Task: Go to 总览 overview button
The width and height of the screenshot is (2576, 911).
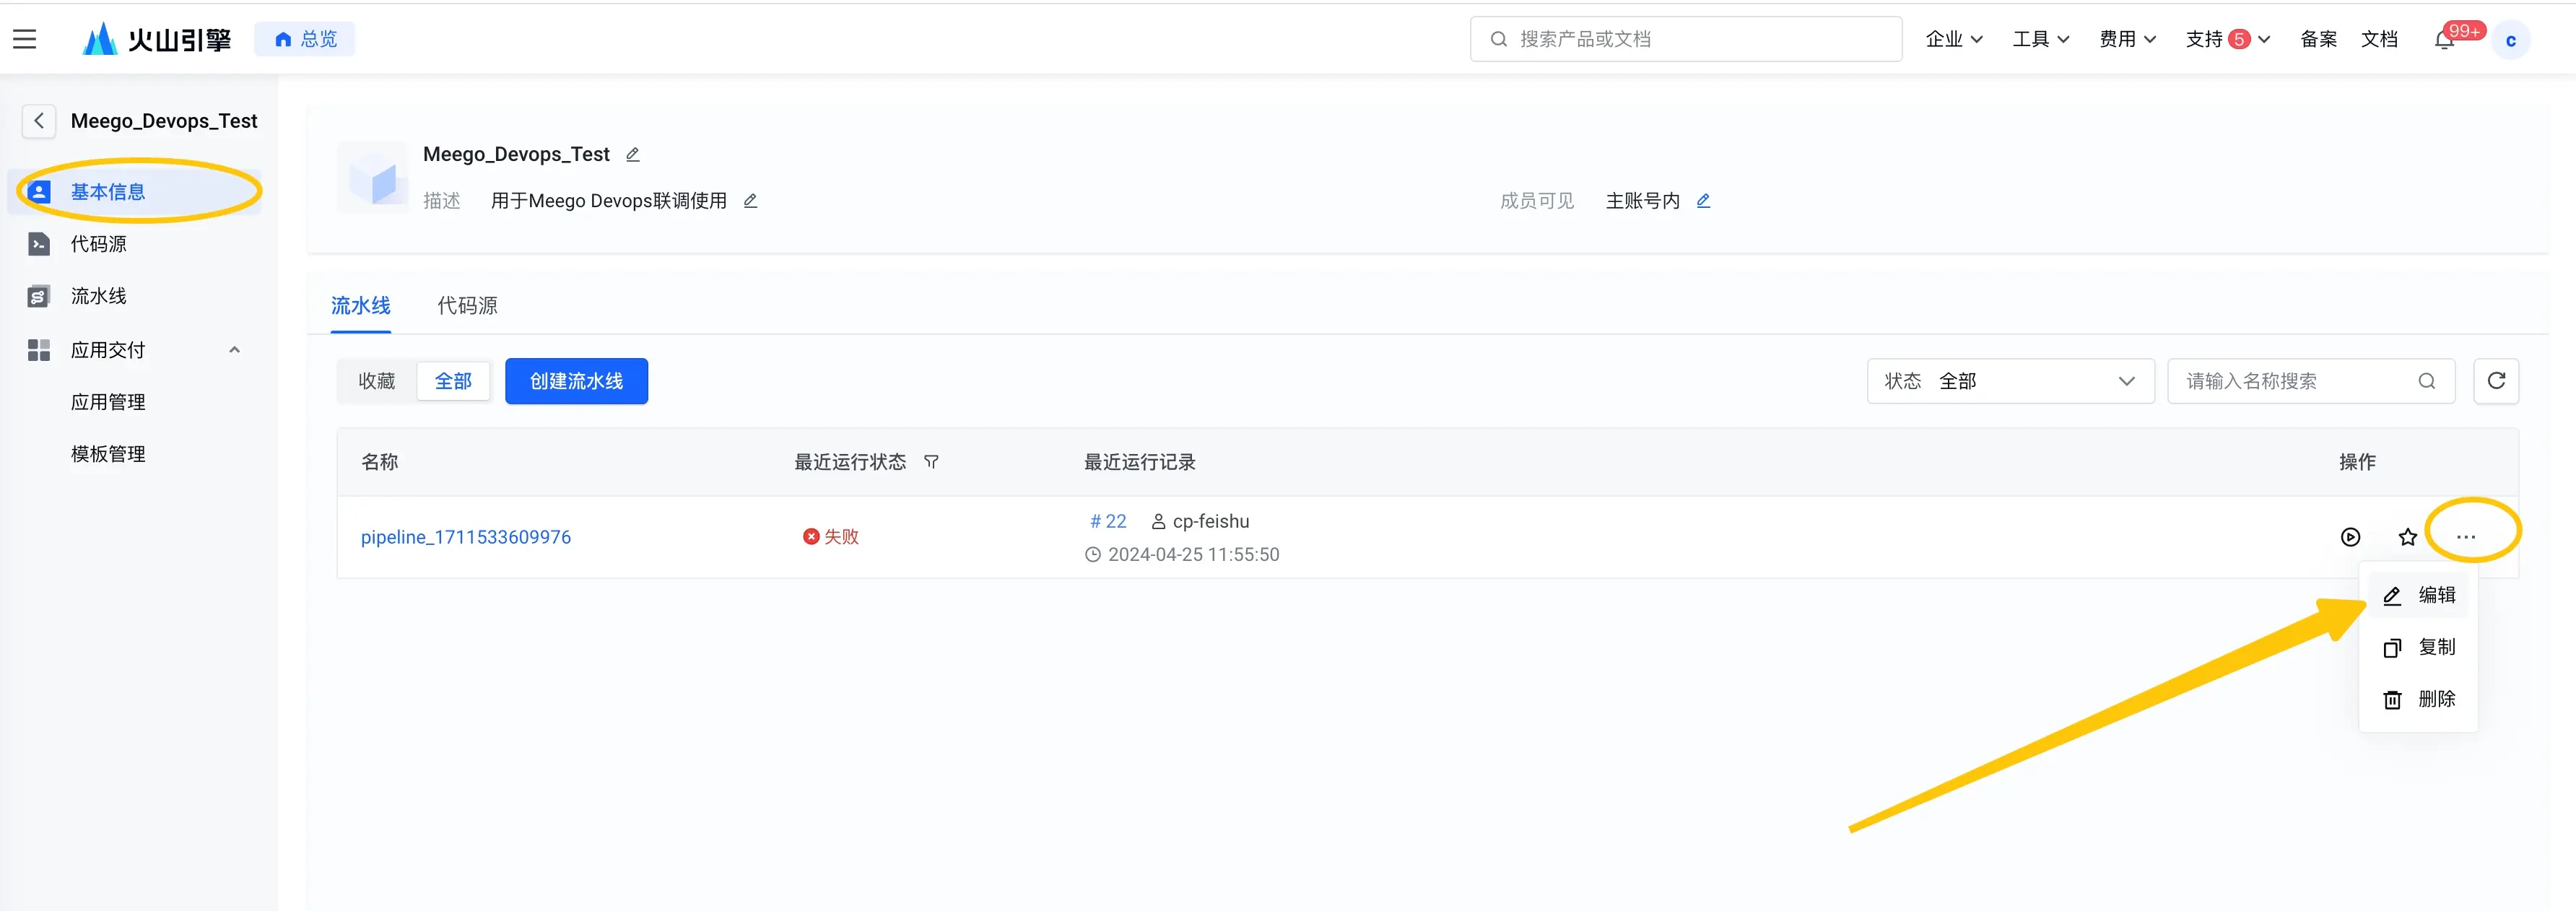Action: click(x=305, y=39)
